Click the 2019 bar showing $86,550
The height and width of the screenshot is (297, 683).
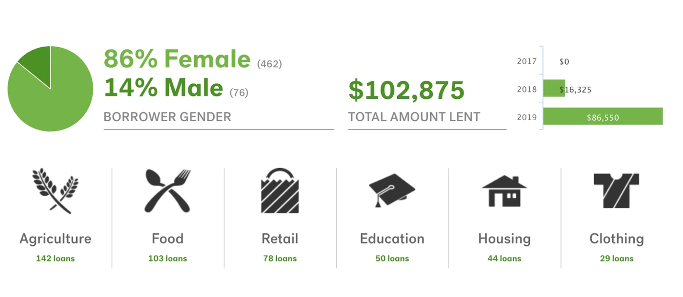[x=603, y=116]
